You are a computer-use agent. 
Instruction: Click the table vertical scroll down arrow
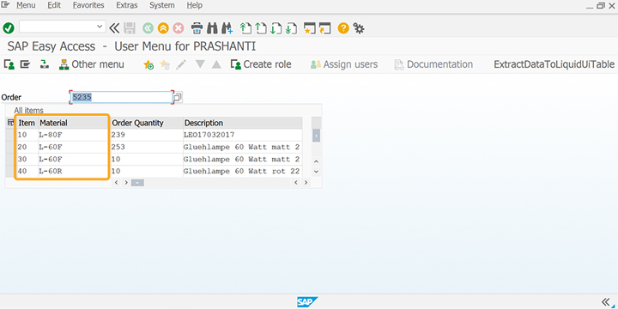click(316, 172)
